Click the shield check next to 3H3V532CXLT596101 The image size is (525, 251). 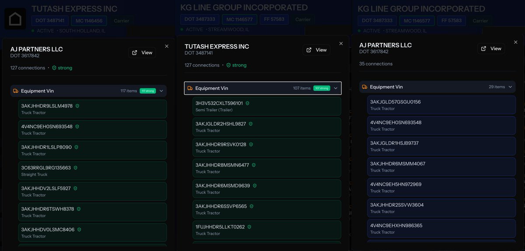pyautogui.click(x=247, y=103)
